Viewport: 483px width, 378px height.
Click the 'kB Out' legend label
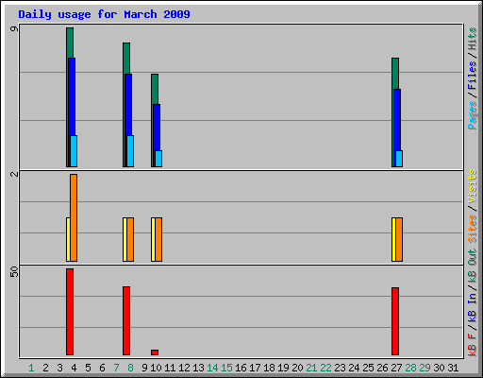coord(472,266)
